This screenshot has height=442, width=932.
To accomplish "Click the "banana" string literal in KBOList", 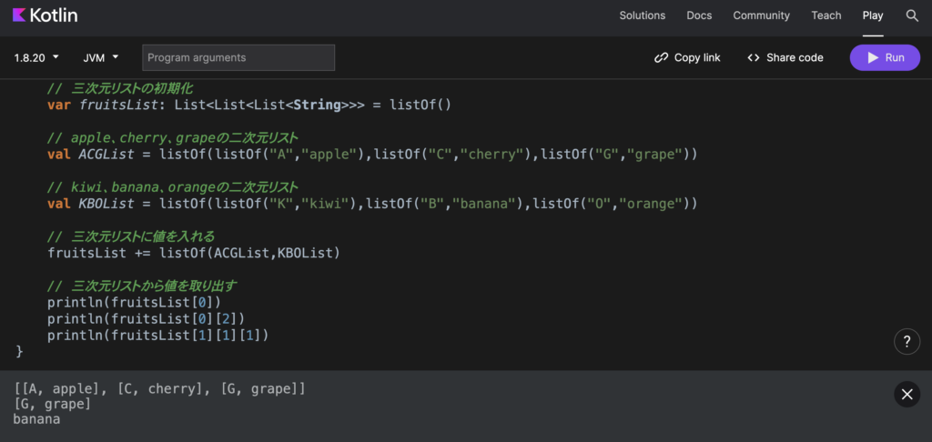I will coord(483,204).
